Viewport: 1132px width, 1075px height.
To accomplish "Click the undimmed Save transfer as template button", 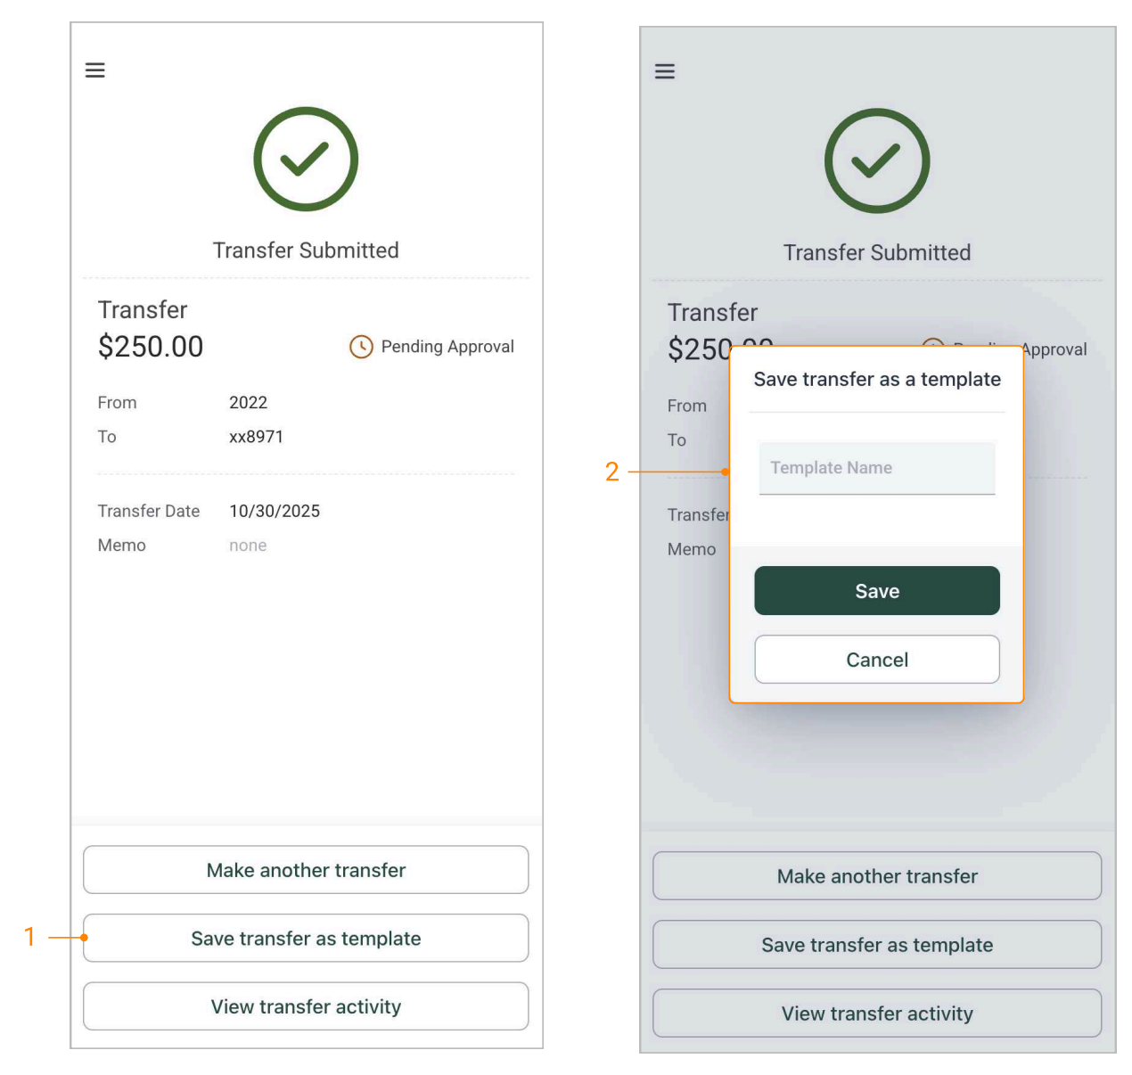I will tap(306, 939).
